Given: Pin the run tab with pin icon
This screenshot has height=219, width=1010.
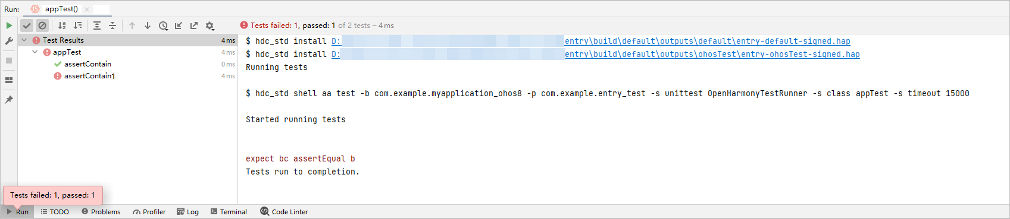Looking at the screenshot, I should point(9,100).
